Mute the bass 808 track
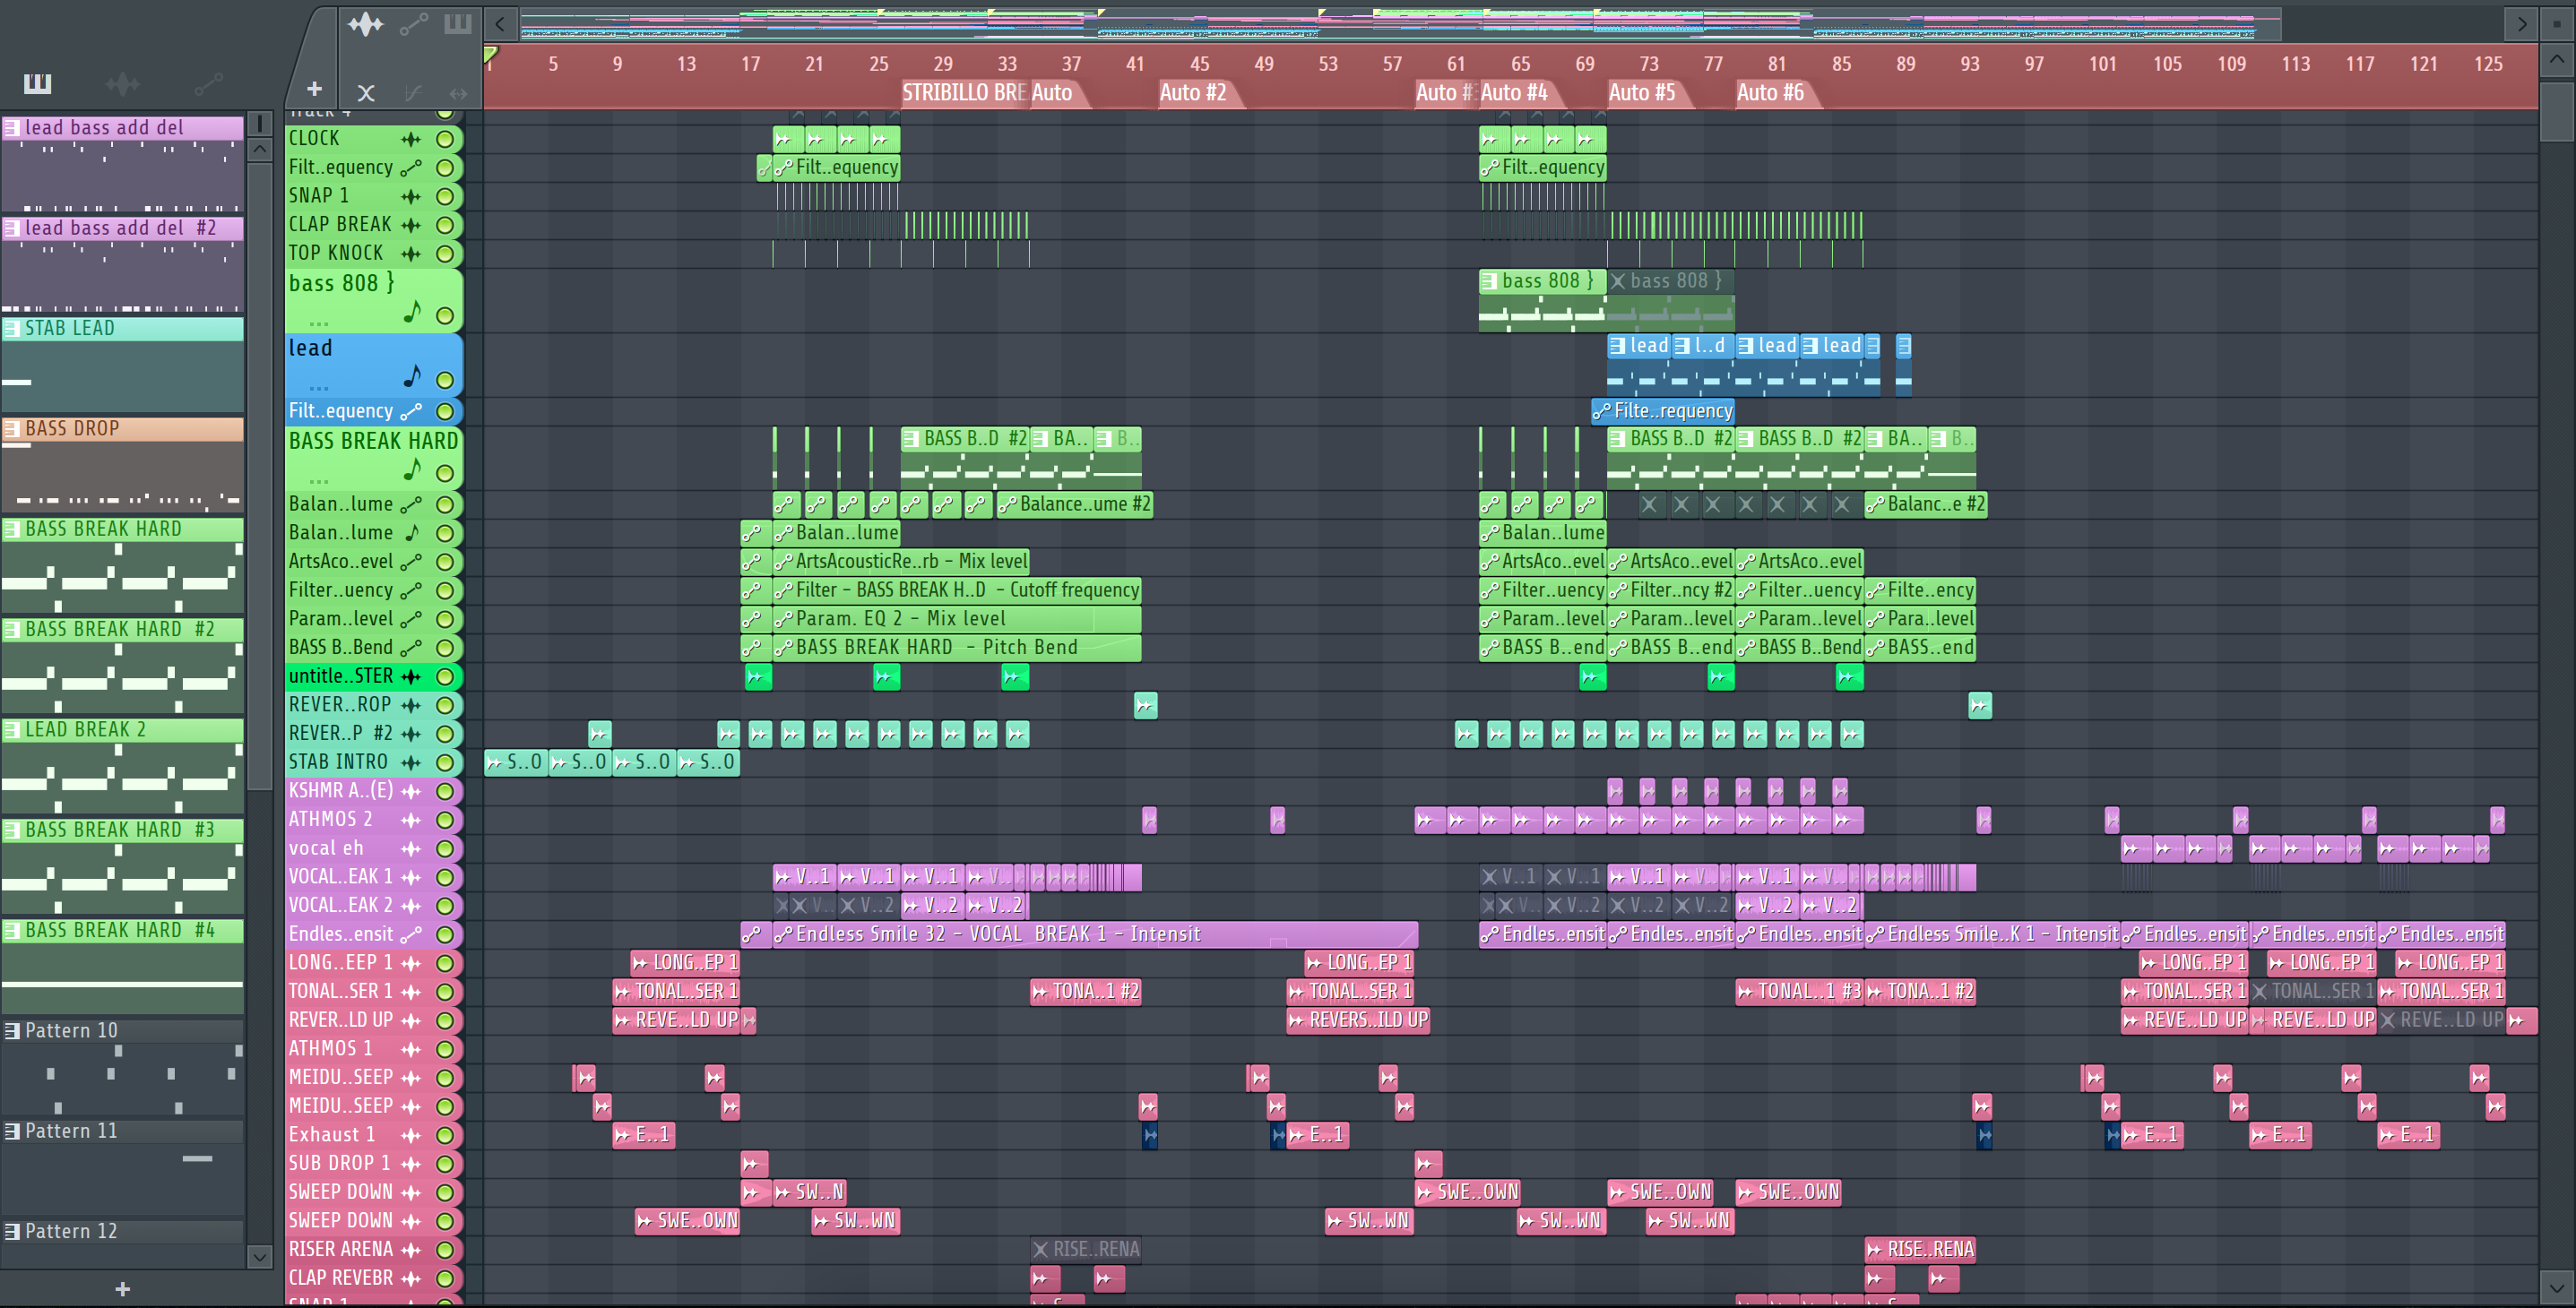Viewport: 2576px width, 1308px height. pyautogui.click(x=445, y=315)
